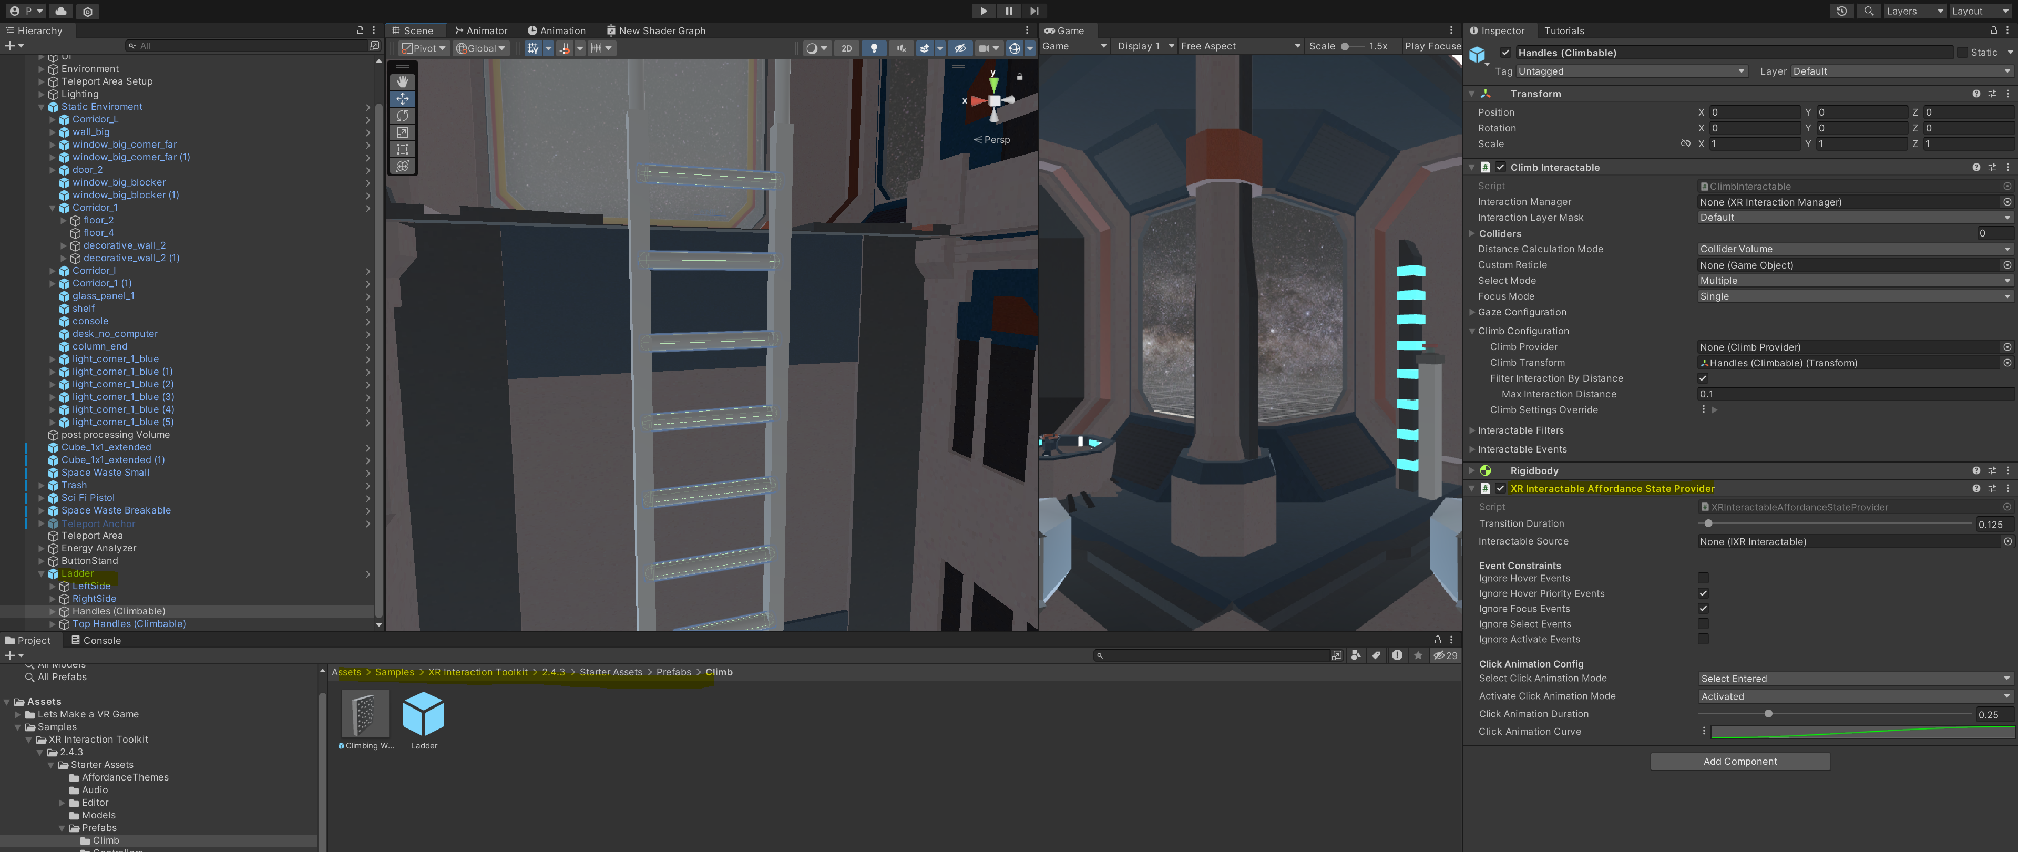Toggle scene lighting bulb icon
Image resolution: width=2018 pixels, height=852 pixels.
(874, 48)
